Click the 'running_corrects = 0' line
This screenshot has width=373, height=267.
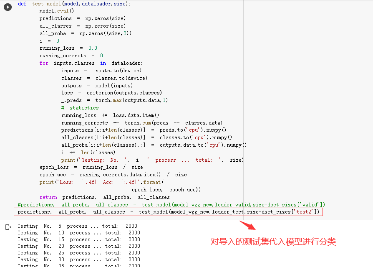tap(71, 56)
